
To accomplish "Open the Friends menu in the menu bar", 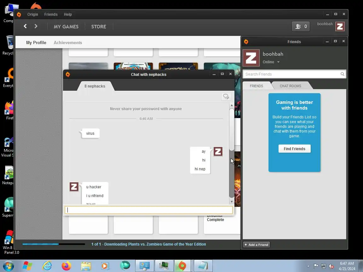I will (x=51, y=14).
